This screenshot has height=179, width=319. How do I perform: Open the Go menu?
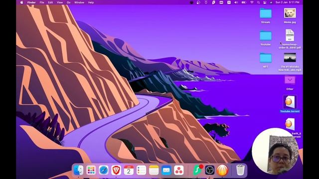click(x=69, y=2)
